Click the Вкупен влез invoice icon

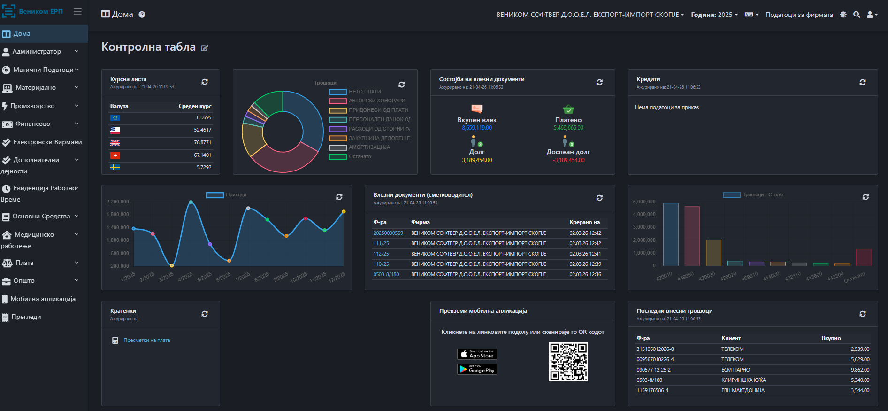[477, 109]
